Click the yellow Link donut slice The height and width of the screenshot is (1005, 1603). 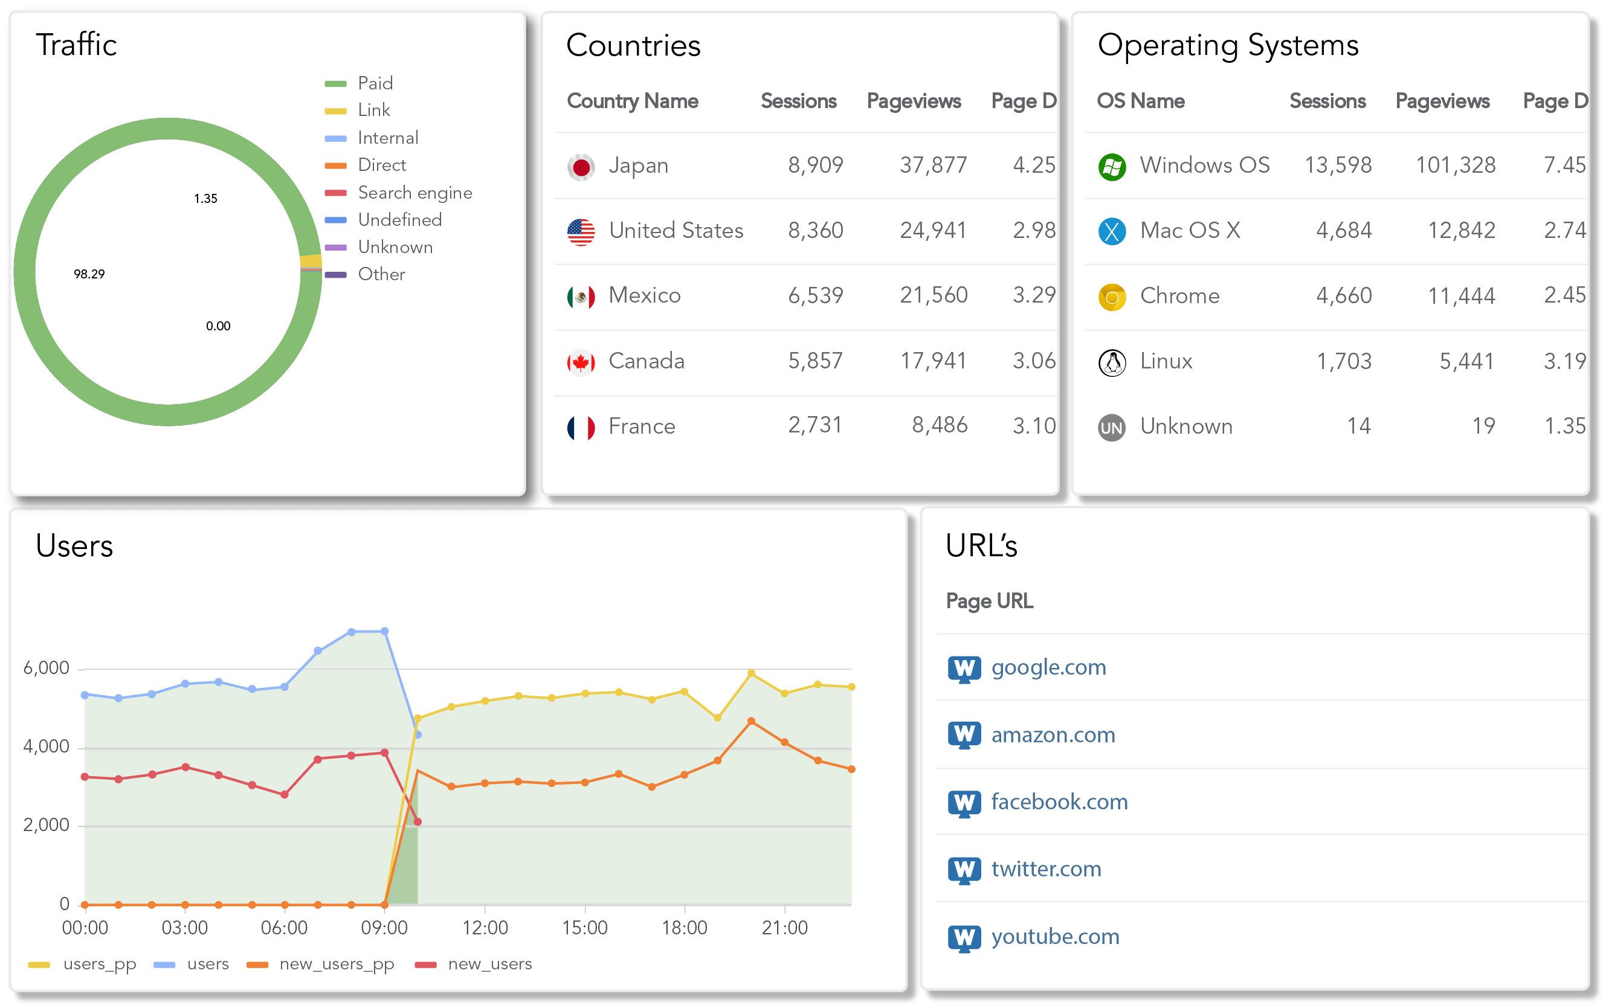[x=311, y=260]
